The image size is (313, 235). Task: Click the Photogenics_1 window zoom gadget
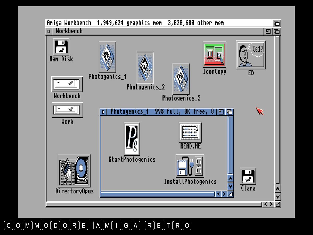click(x=221, y=112)
